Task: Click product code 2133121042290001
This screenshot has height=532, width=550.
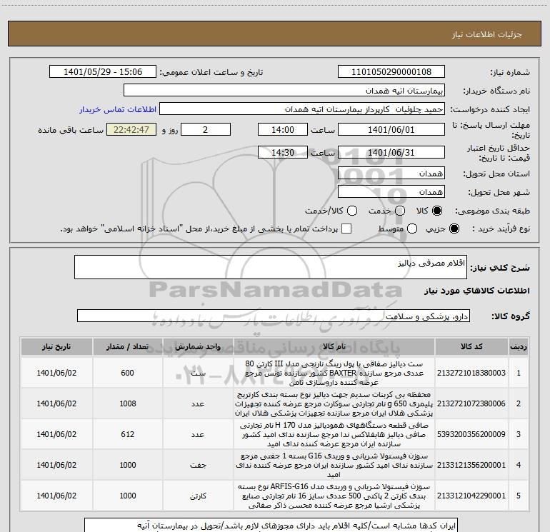Action: (471, 496)
